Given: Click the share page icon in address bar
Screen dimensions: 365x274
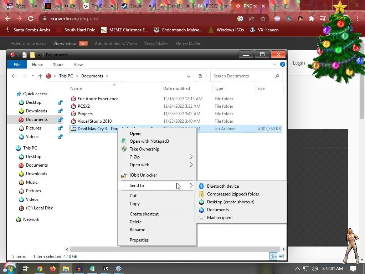Looking at the screenshot, I should point(252,19).
